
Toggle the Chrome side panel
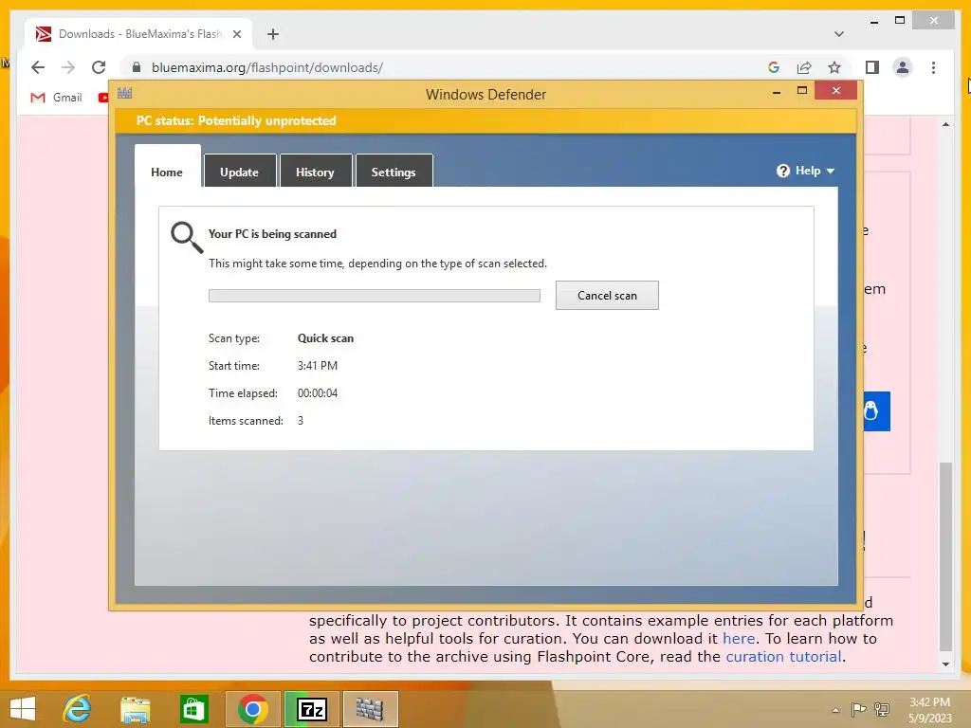[872, 67]
